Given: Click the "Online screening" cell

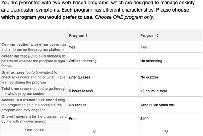Looking at the screenshot, I should (x=83, y=61).
